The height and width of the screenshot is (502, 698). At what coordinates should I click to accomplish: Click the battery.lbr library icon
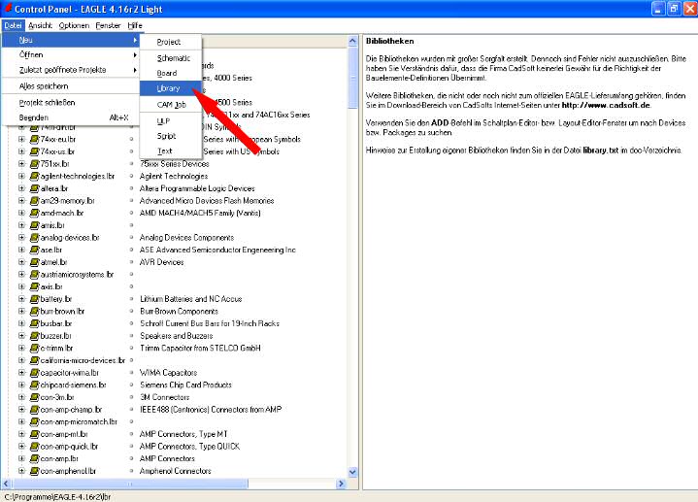pos(34,299)
